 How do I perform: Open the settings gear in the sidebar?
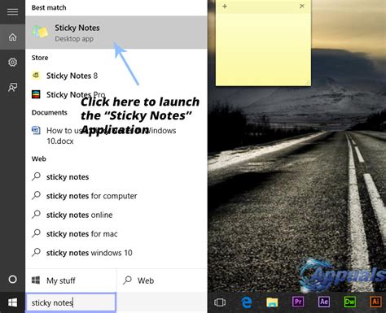pyautogui.click(x=12, y=62)
